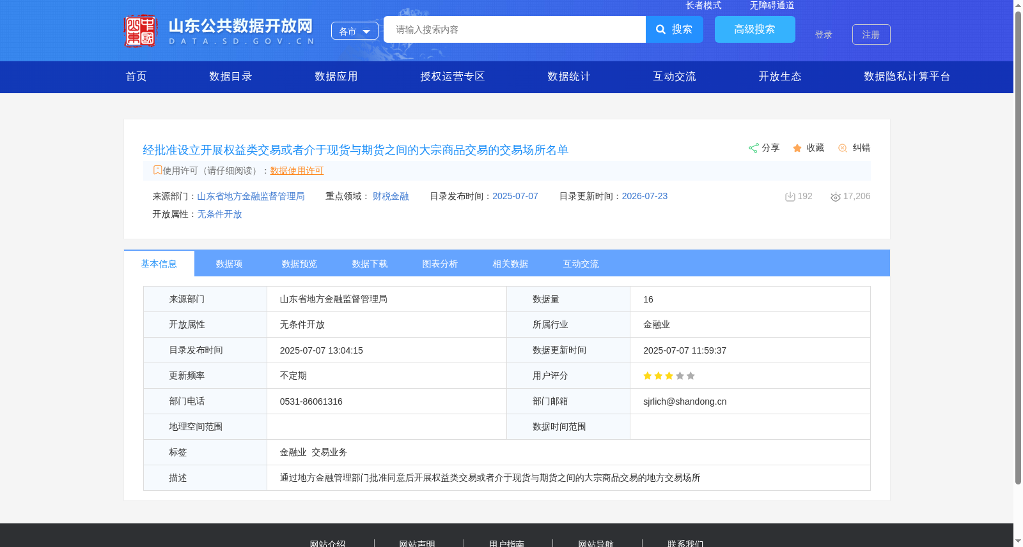Open the 数据使用许可 link
The height and width of the screenshot is (547, 1023).
[x=297, y=170]
